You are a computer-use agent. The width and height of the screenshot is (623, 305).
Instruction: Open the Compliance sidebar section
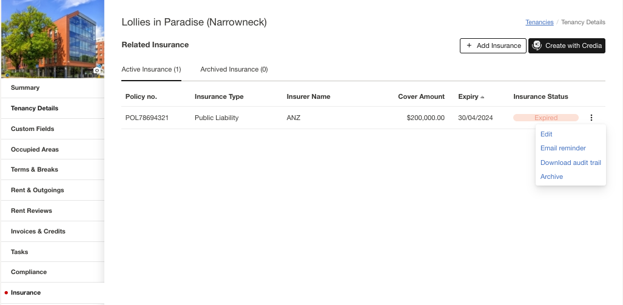(x=29, y=272)
